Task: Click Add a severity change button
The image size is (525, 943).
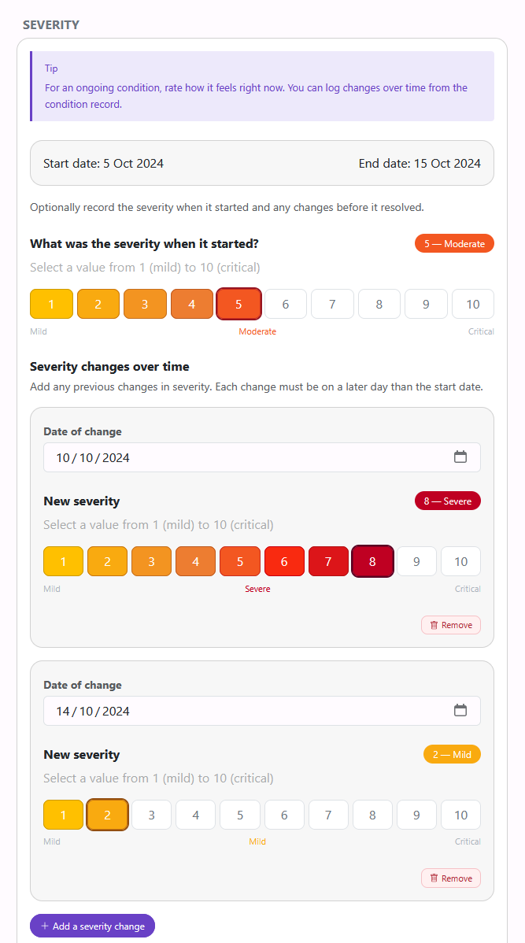Action: (x=93, y=926)
